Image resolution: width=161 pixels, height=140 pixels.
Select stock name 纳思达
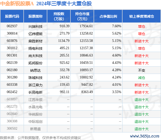pyautogui.click(x=35, y=70)
